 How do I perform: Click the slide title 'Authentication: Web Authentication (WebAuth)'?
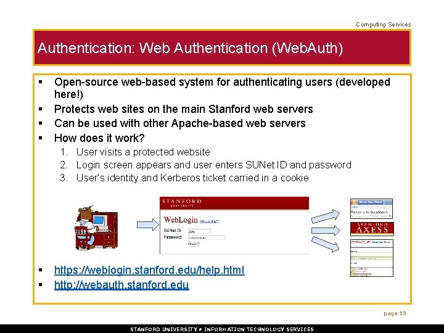pyautogui.click(x=190, y=47)
